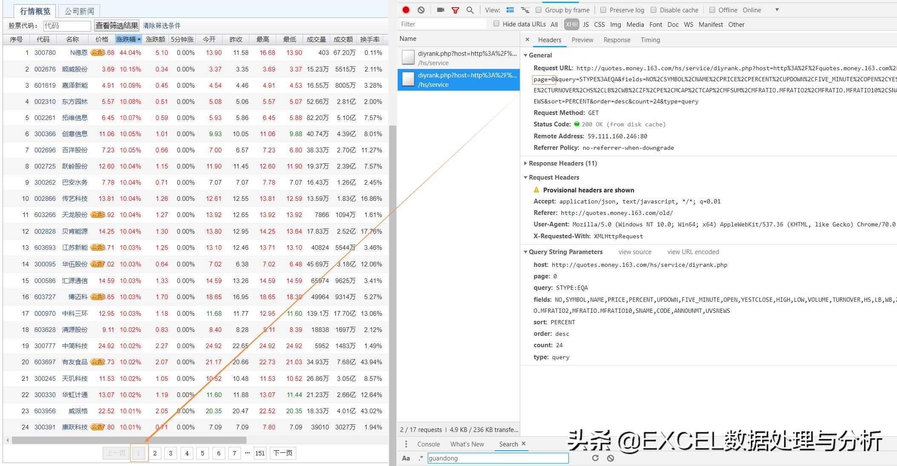897x466 pixels.
Task: Select the first diyrank.php request file icon
Action: 408,57
